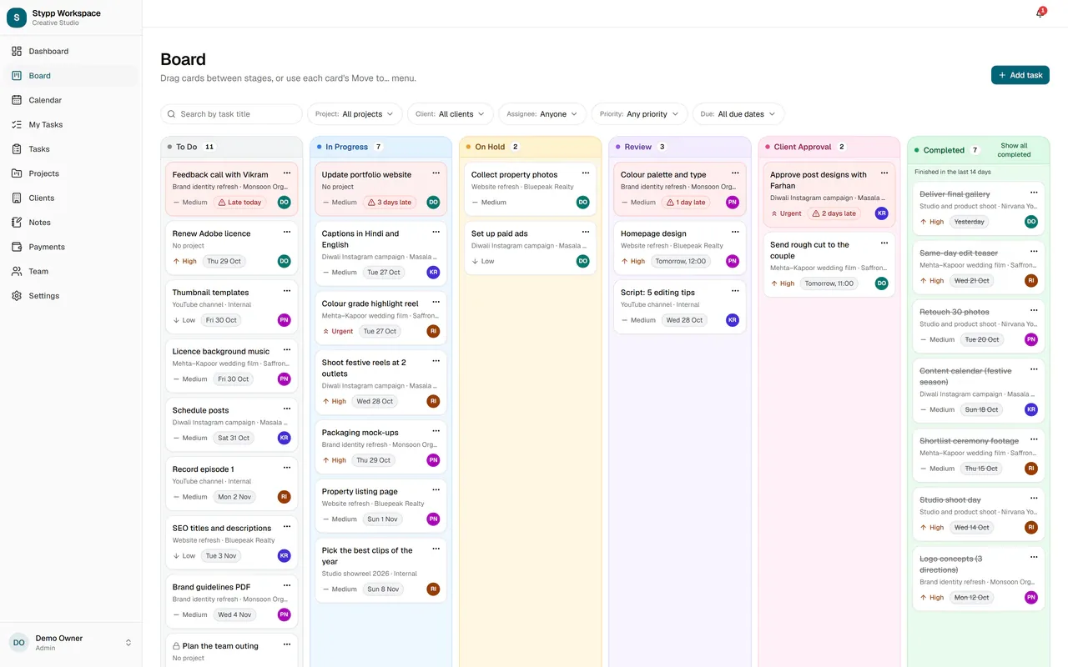This screenshot has width=1068, height=667.
Task: Click Show all completed link
Action: click(1014, 150)
